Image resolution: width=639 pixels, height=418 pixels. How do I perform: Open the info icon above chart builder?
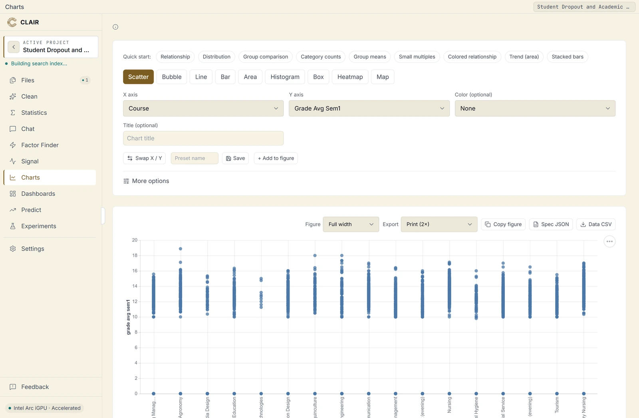click(x=115, y=27)
